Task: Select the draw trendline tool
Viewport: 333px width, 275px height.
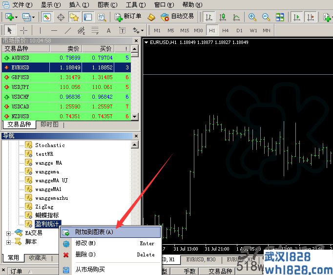Action: pyautogui.click(x=68, y=30)
